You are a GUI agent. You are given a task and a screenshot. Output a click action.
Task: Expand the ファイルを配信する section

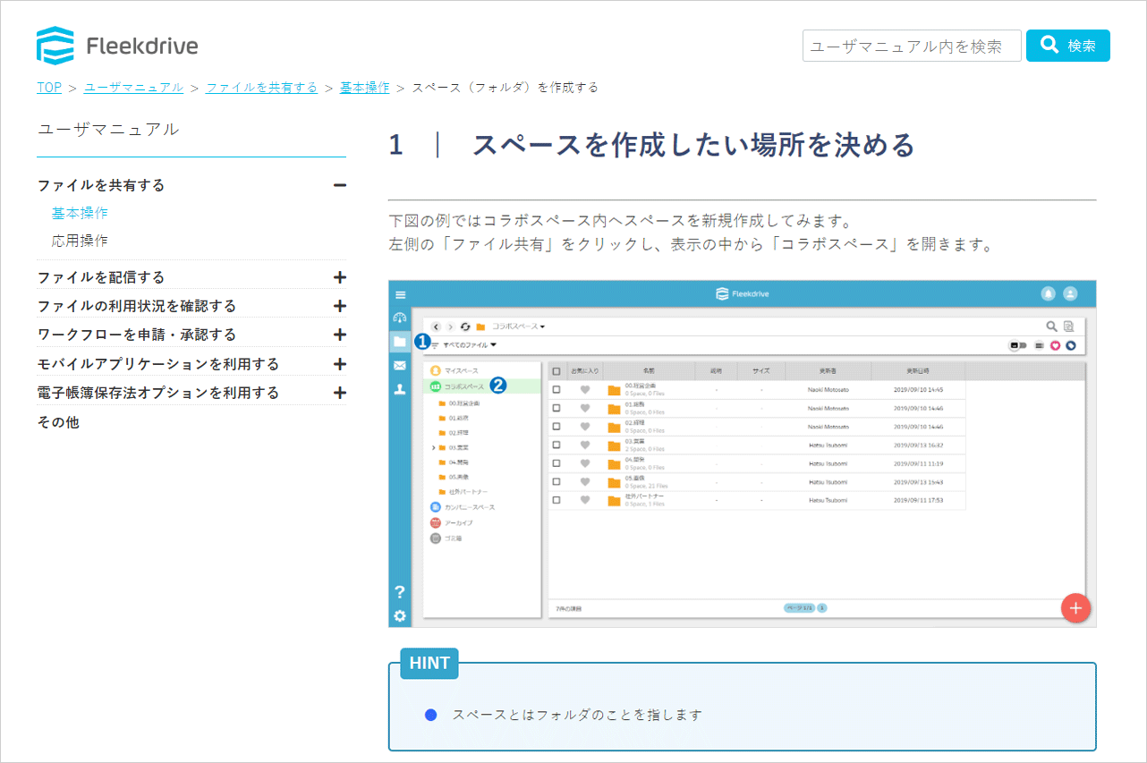click(339, 277)
